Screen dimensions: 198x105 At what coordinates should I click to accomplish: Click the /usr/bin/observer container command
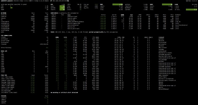(x=181, y=25)
